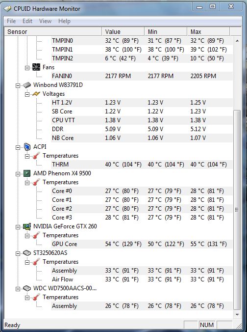This screenshot has width=247, height=332.
Task: Click the thermometer icon beside GPU Temperatures
Action: tap(36, 235)
